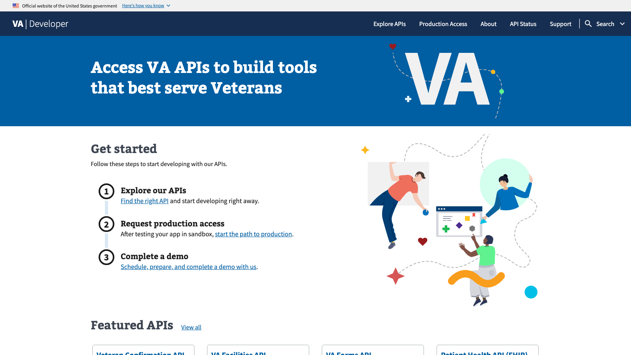631x355 pixels.
Task: Click the VA Developer logo
Action: [x=39, y=24]
